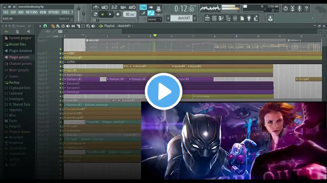The image size is (327, 183).
Task: Open the plugin picker (plug icon)
Action: [249, 18]
